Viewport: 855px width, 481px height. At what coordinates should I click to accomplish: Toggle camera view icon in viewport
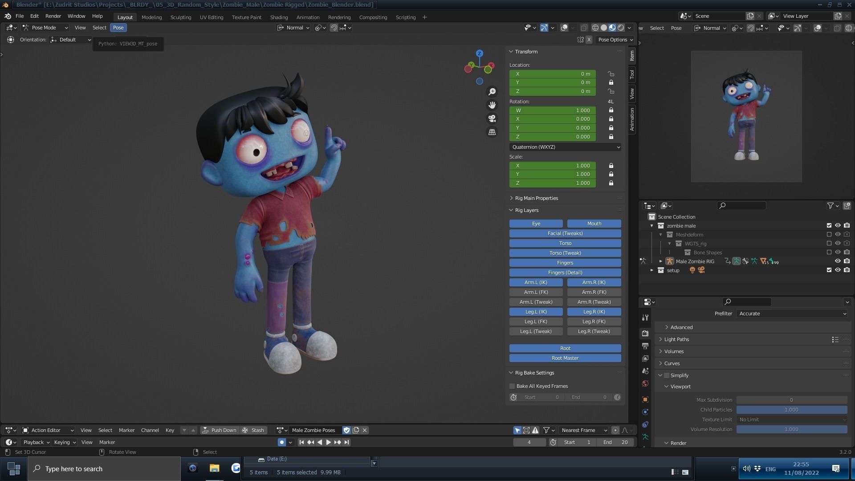[492, 118]
